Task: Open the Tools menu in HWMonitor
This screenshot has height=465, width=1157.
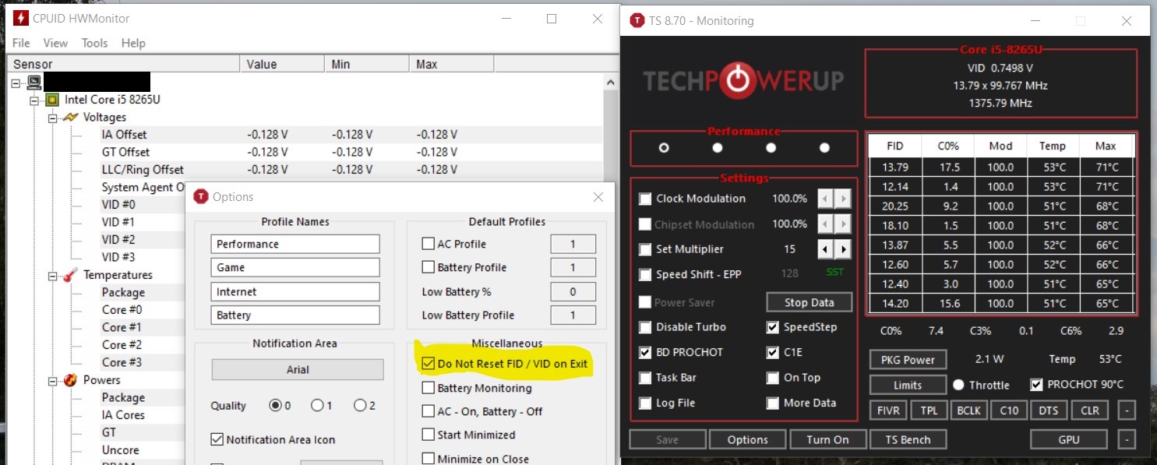Action: (94, 43)
